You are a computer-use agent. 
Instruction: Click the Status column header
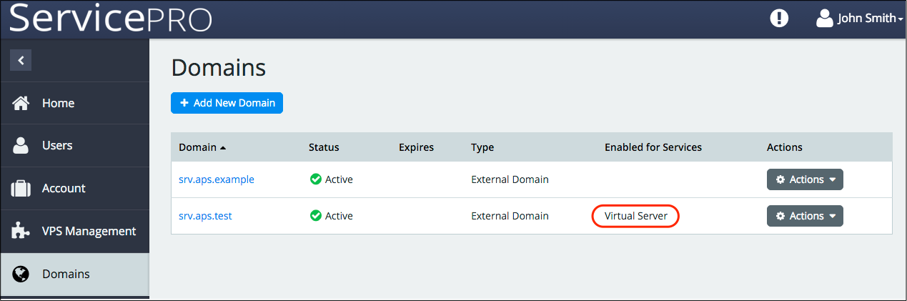point(324,147)
